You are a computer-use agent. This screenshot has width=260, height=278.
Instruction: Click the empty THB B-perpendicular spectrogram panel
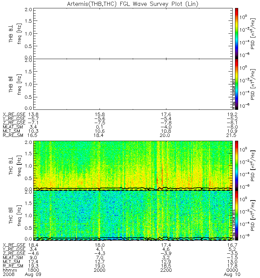point(133,33)
